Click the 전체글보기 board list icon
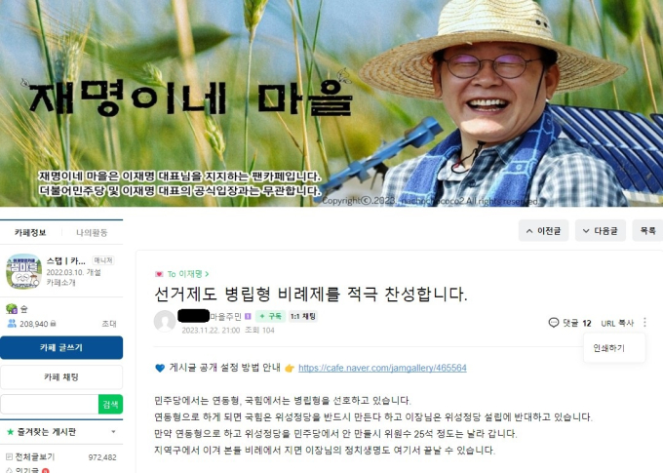Image resolution: width=663 pixels, height=473 pixels. [x=9, y=457]
